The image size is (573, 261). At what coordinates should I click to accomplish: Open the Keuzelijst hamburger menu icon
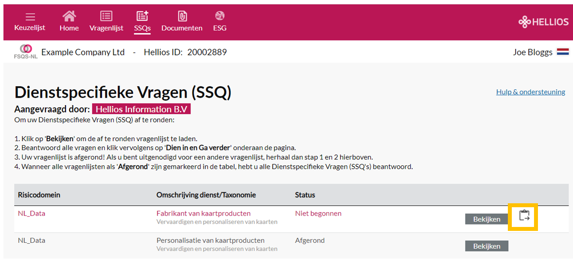click(30, 17)
